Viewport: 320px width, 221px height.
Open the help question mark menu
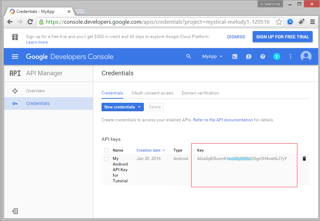click(263, 56)
